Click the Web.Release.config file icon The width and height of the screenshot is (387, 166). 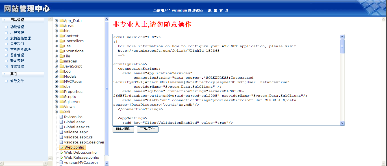(x=61, y=157)
